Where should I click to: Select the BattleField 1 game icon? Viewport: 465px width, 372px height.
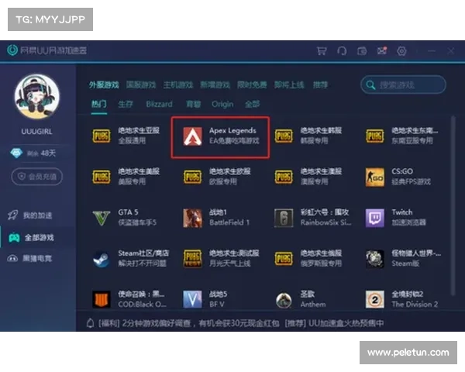(193, 218)
